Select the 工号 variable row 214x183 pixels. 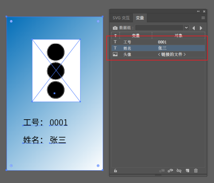click(158, 42)
